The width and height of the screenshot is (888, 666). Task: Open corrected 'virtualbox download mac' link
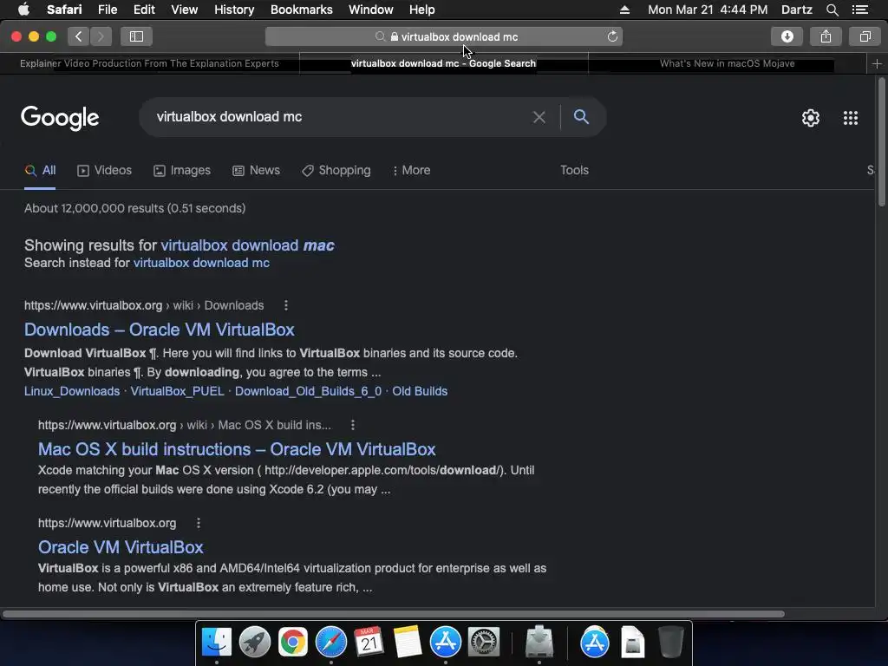pos(247,245)
